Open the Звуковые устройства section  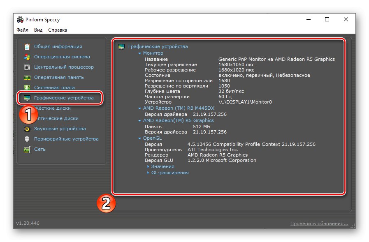(60, 129)
